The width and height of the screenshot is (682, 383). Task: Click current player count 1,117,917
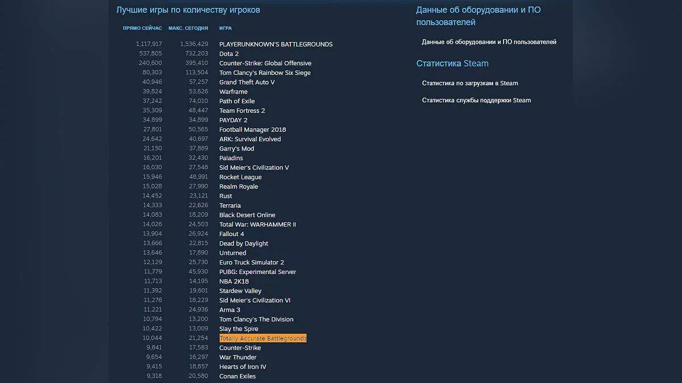[149, 44]
